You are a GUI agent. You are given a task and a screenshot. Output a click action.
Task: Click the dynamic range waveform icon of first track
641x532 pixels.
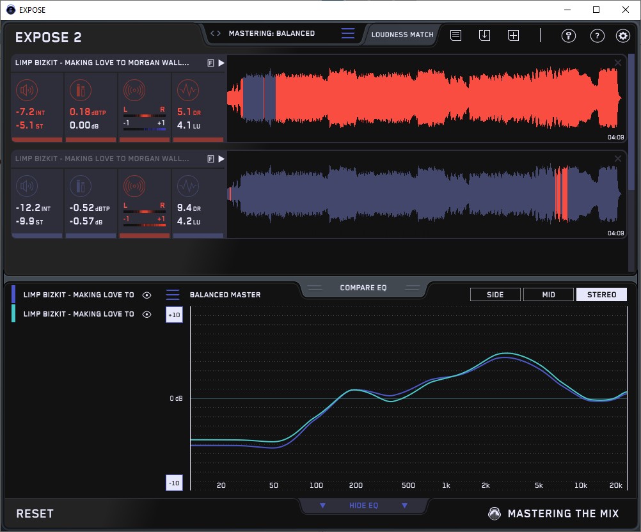[x=187, y=91]
